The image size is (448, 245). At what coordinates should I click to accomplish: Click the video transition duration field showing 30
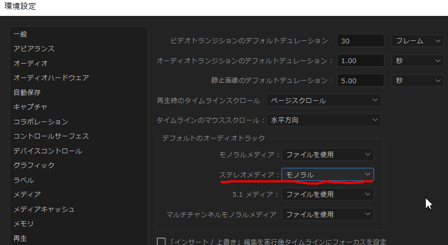[x=361, y=41]
